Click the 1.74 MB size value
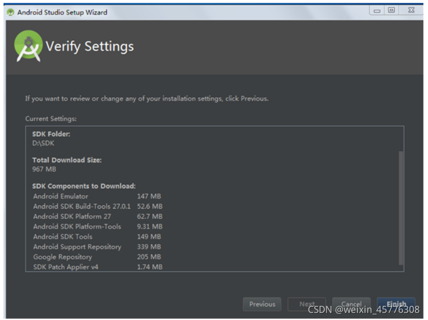Screen dimensions: 428x320 (x=150, y=267)
